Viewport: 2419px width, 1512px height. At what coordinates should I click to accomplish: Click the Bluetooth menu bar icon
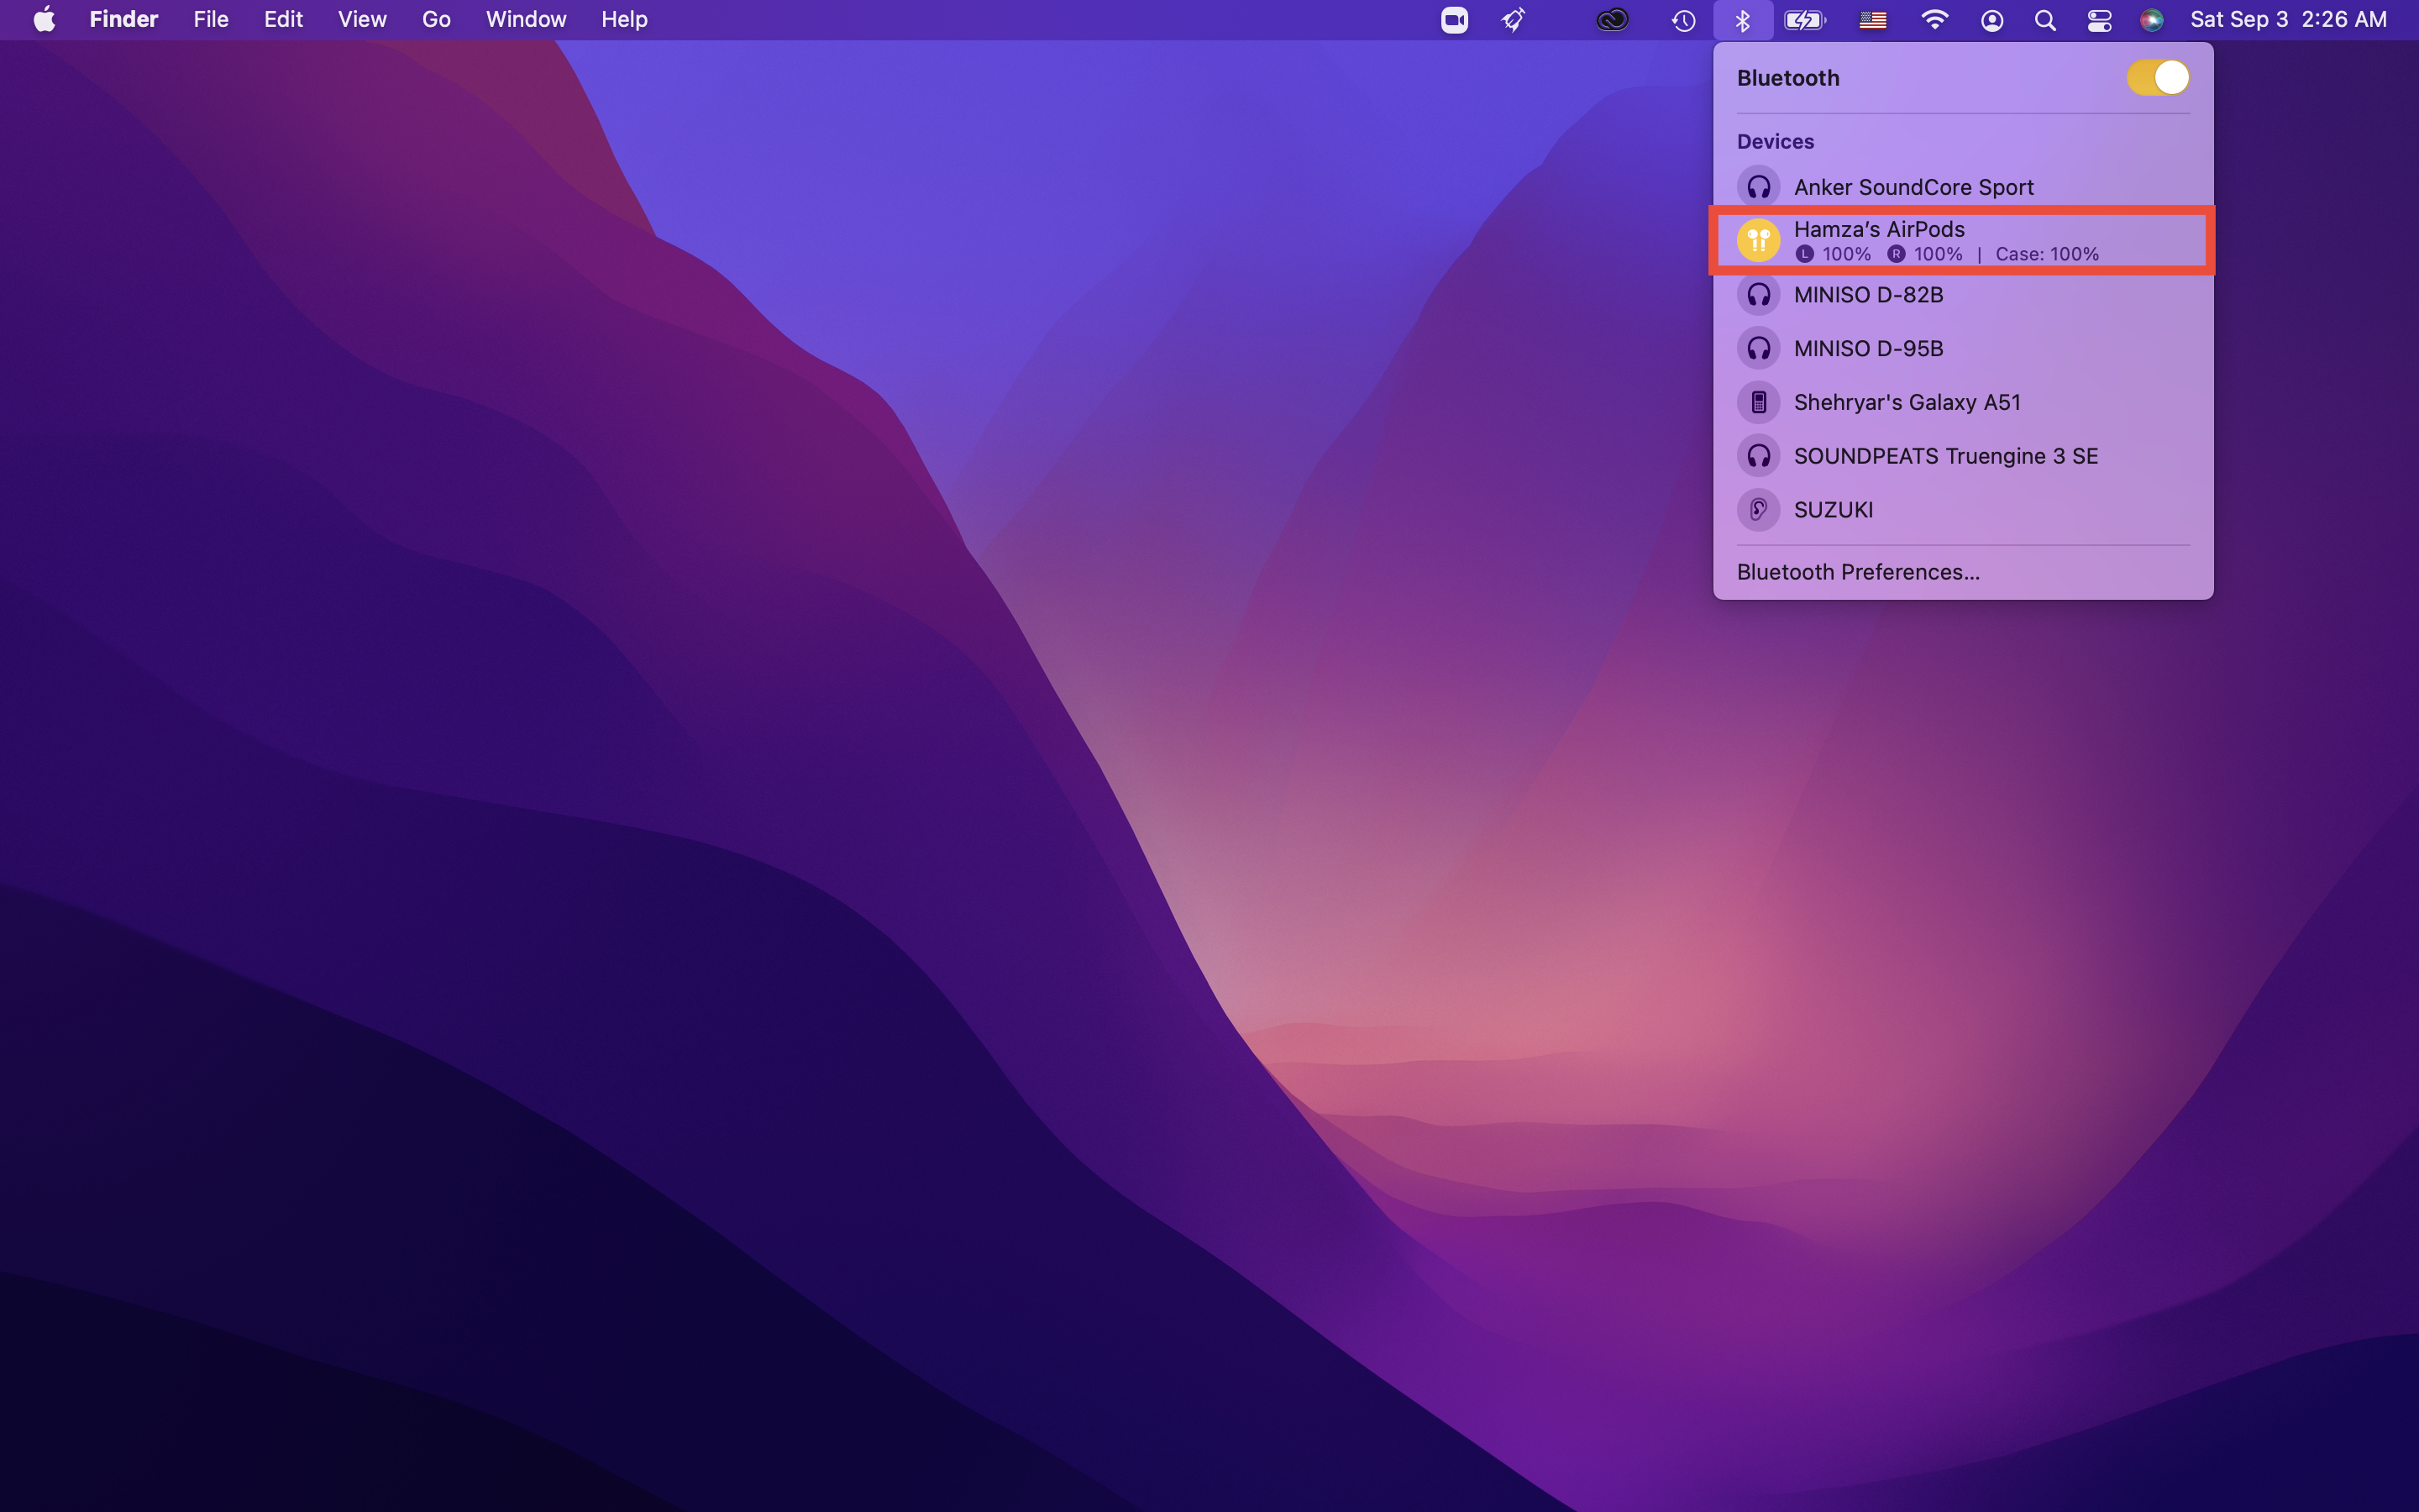tap(1742, 20)
